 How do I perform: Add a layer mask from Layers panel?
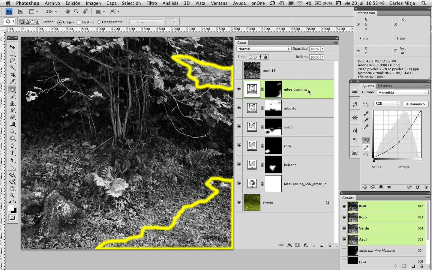(x=297, y=245)
